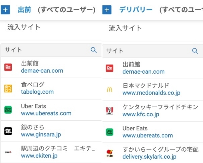This screenshot has height=163, width=203.
Task: Click the すかいらーく delivery logo icon
Action: [x=110, y=153]
